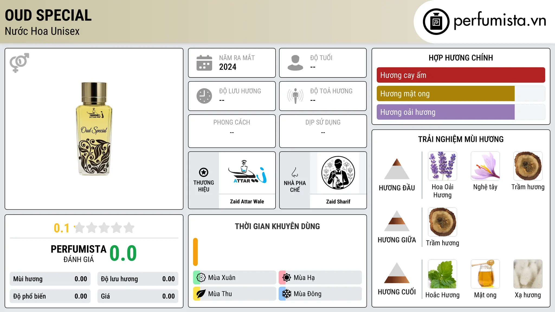Click the Xạ hương musk image
The image size is (555, 312).
pyautogui.click(x=528, y=274)
